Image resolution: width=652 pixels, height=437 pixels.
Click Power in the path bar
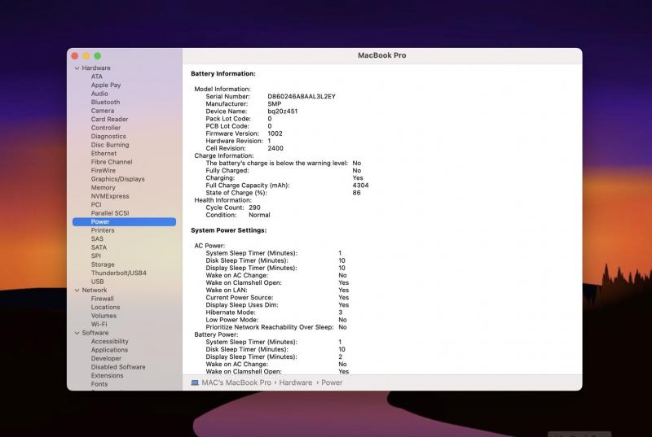pyautogui.click(x=332, y=382)
